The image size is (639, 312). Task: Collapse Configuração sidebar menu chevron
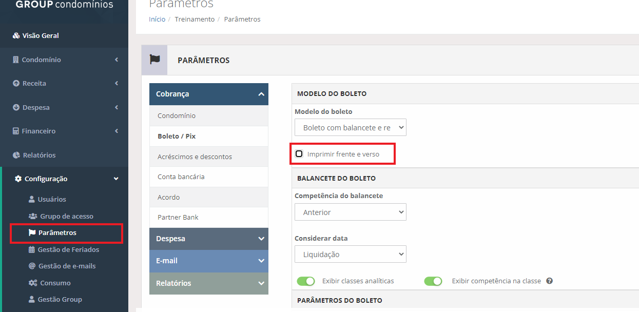coord(116,179)
